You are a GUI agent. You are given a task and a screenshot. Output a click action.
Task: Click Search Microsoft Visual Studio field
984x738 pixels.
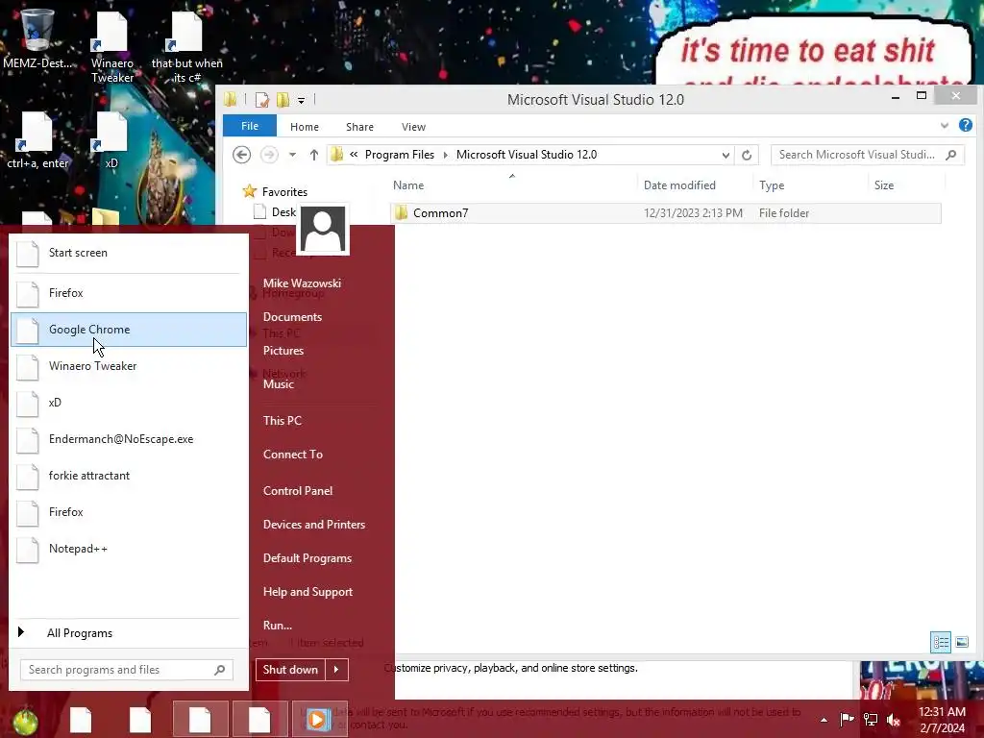858,155
